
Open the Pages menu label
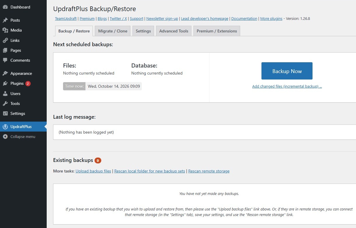pos(16,50)
